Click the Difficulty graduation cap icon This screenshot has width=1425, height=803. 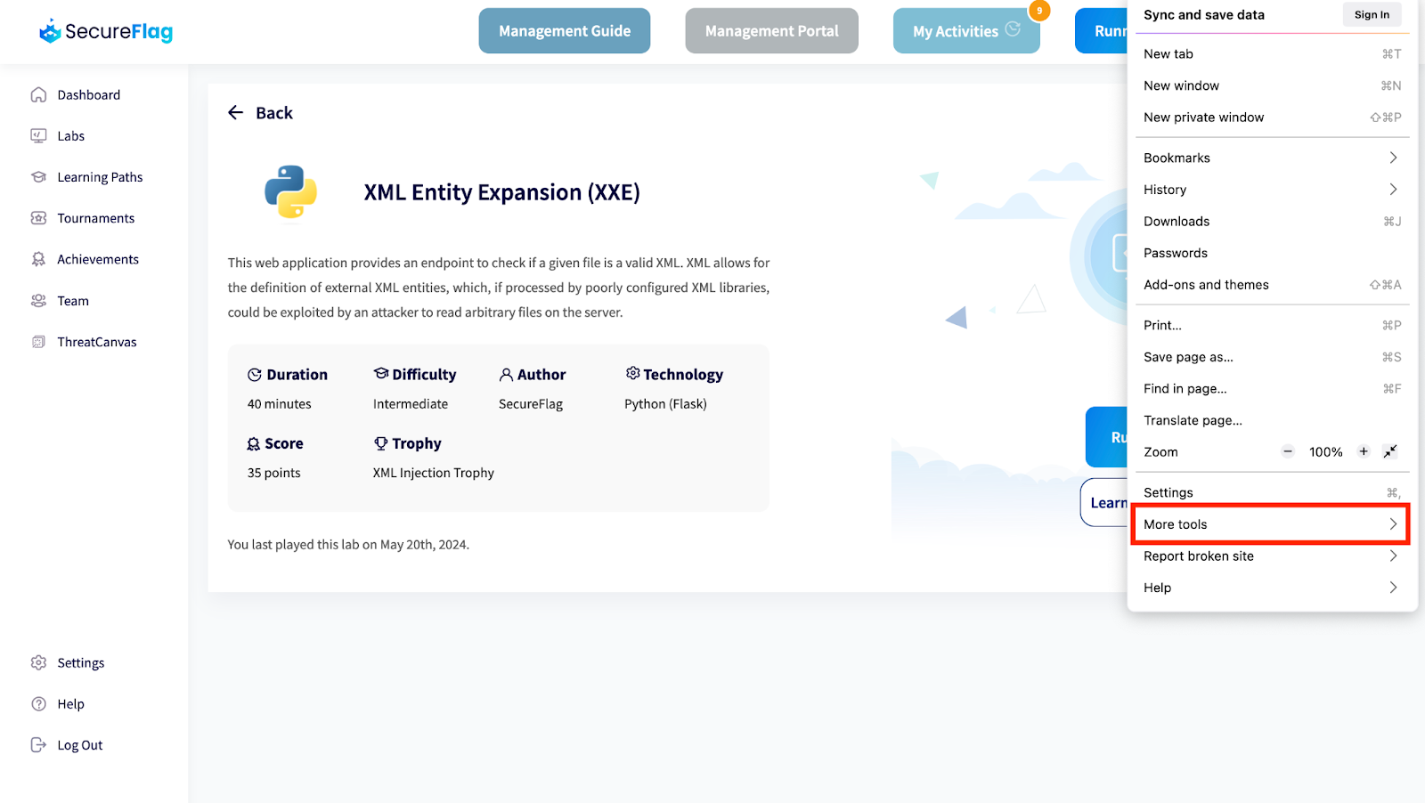tap(381, 373)
